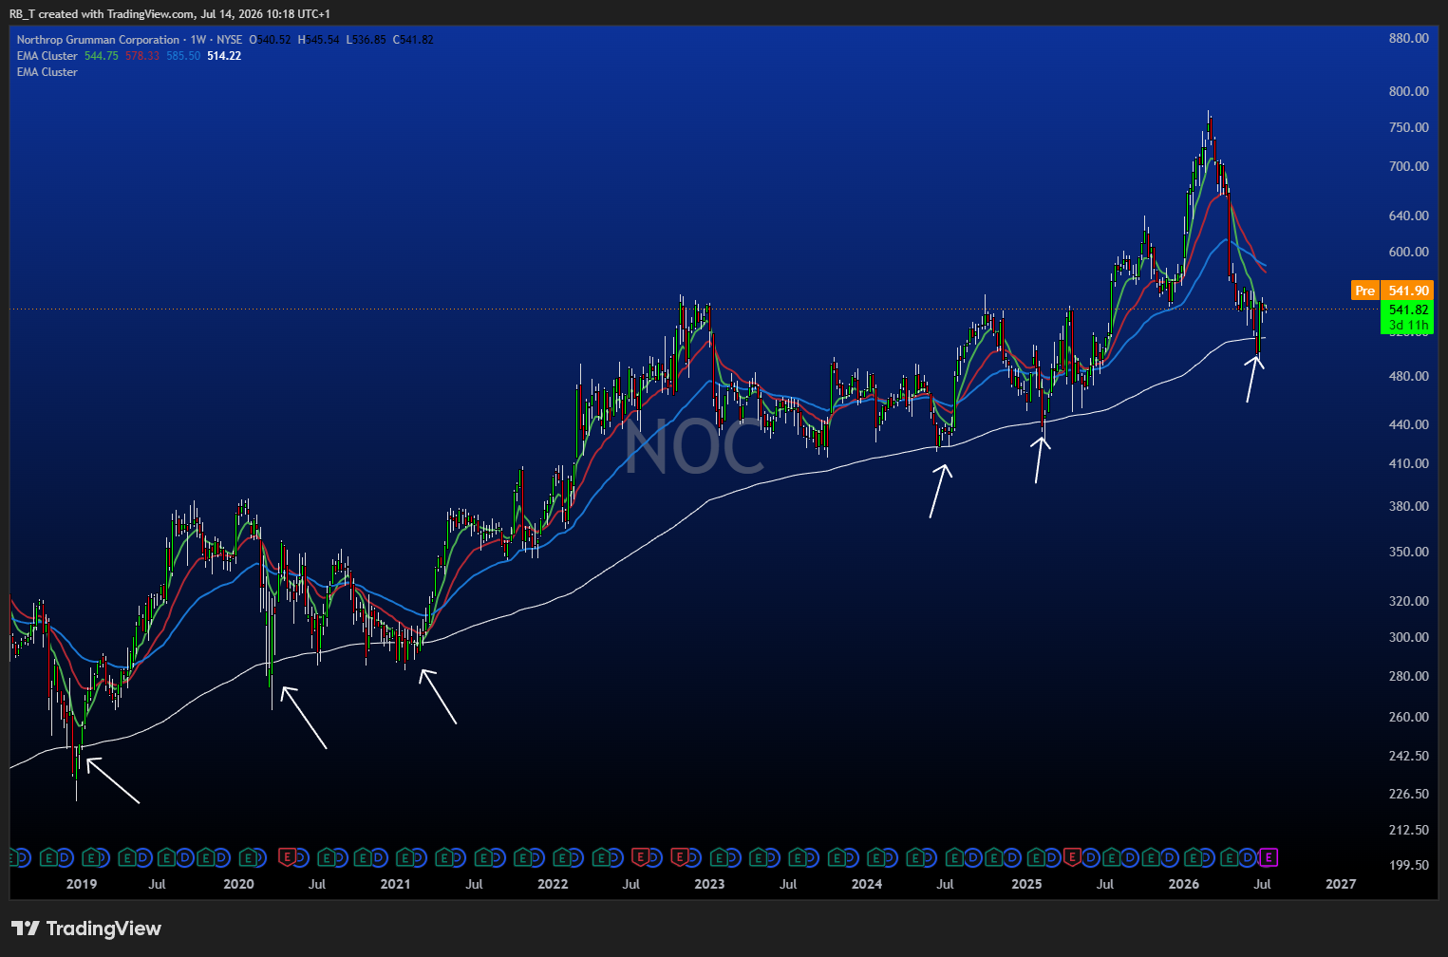Click the 380.00 price axis label
The height and width of the screenshot is (957, 1448).
1408,507
